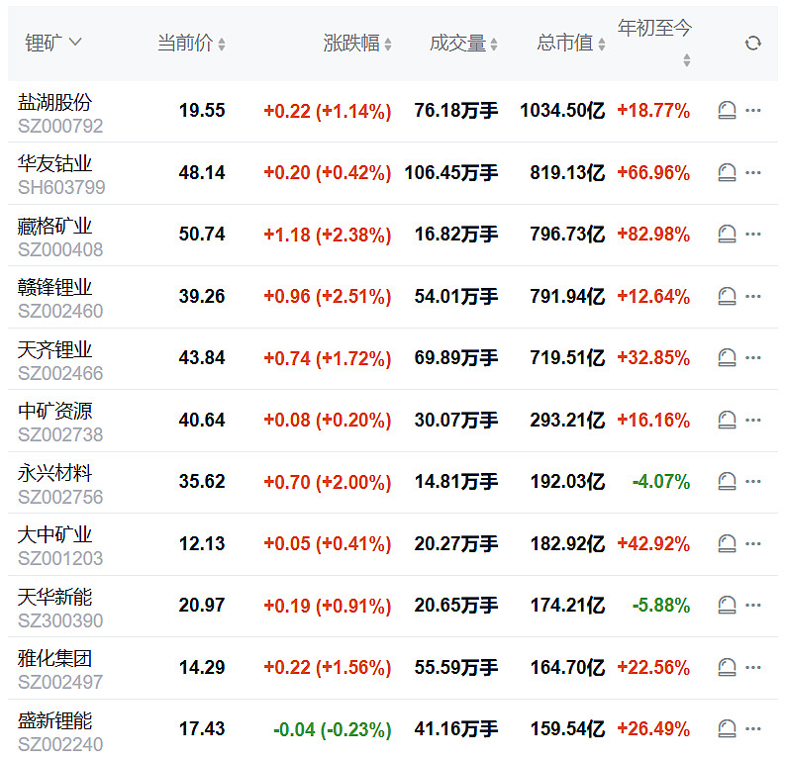Image resolution: width=786 pixels, height=758 pixels.
Task: Click year-to-date value -5.88%
Action: (661, 606)
